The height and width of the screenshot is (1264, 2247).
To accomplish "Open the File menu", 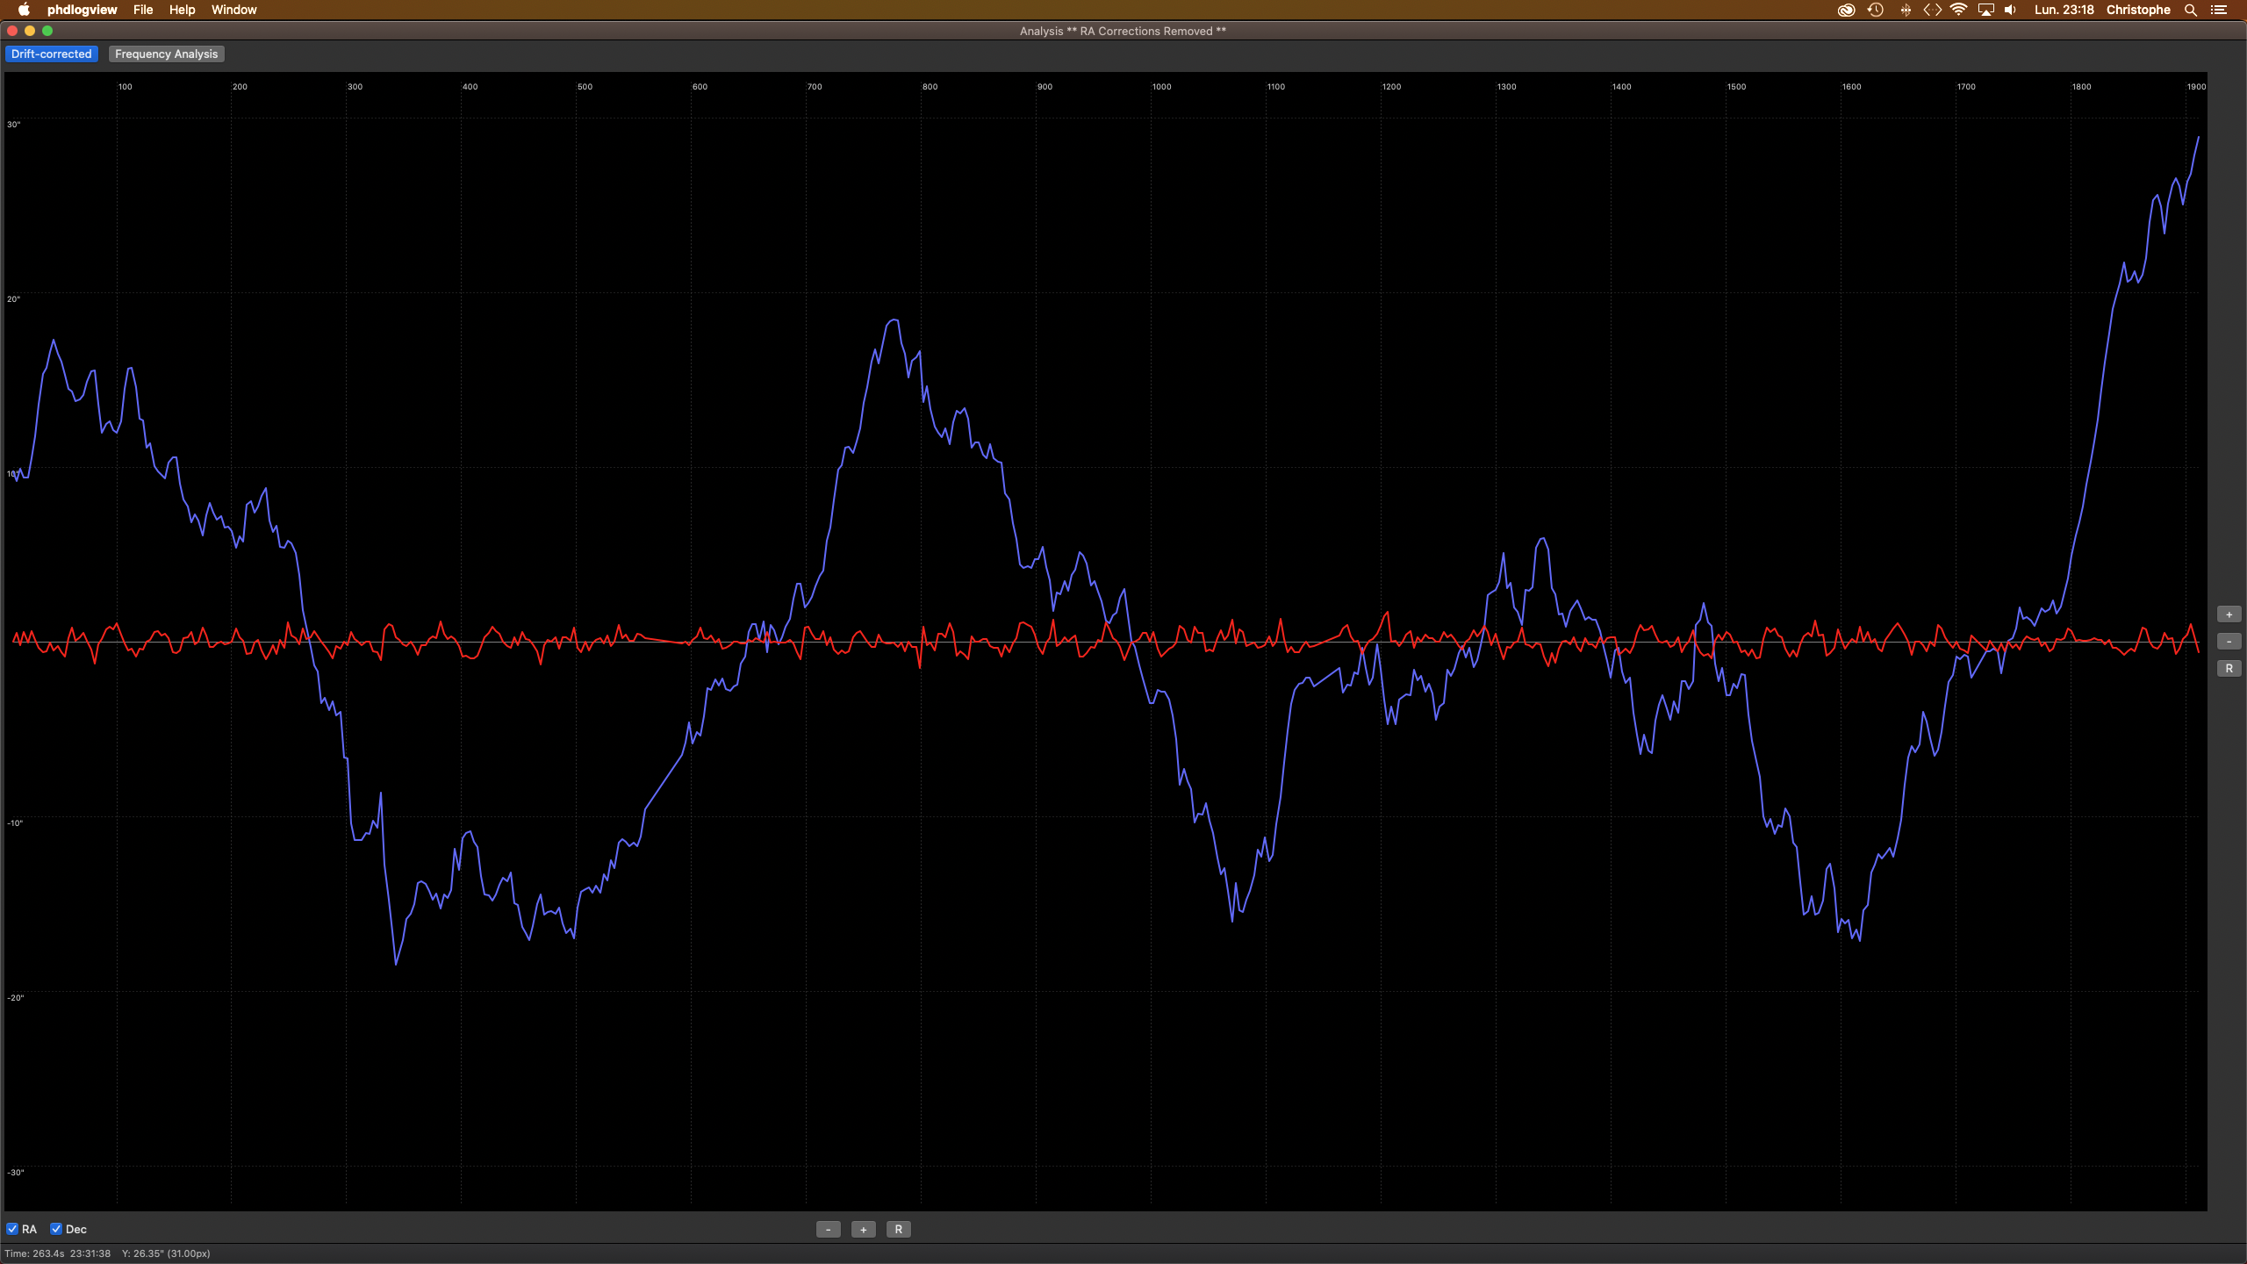I will tap(143, 10).
